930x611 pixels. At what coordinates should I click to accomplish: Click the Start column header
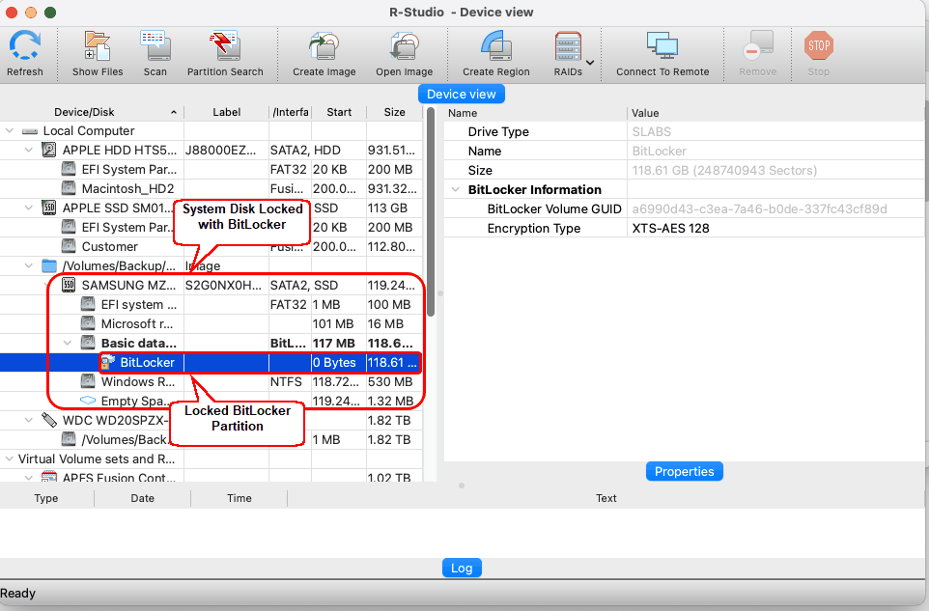tap(339, 113)
